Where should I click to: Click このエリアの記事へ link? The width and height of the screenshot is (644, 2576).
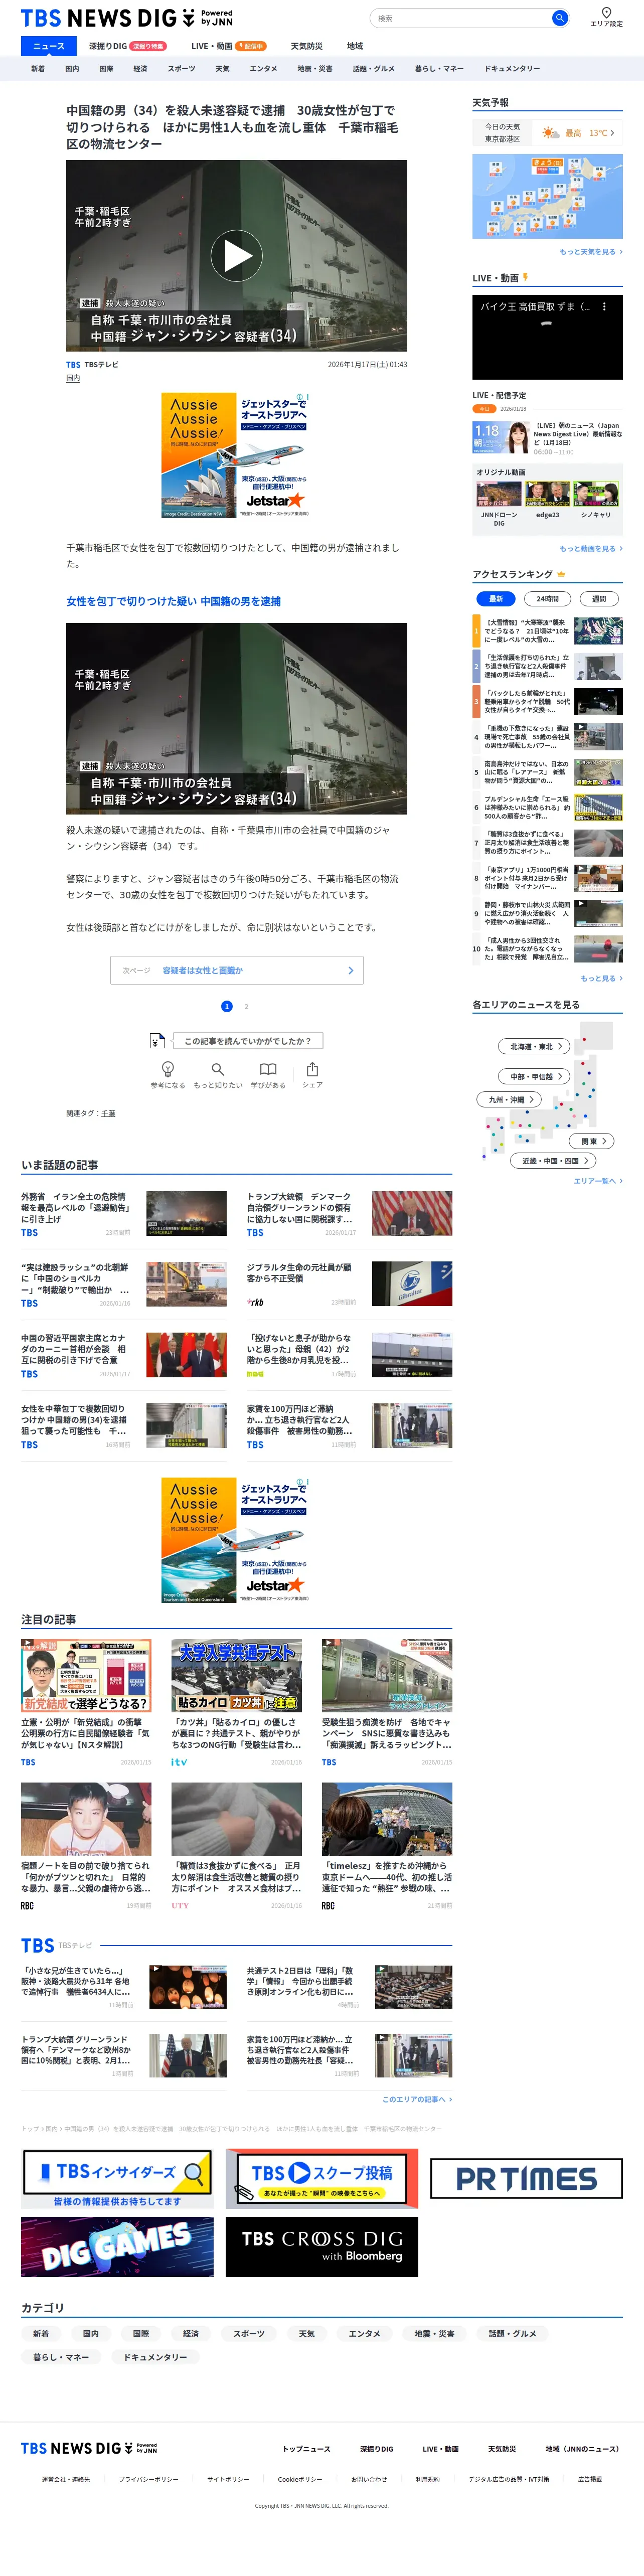[x=417, y=2099]
